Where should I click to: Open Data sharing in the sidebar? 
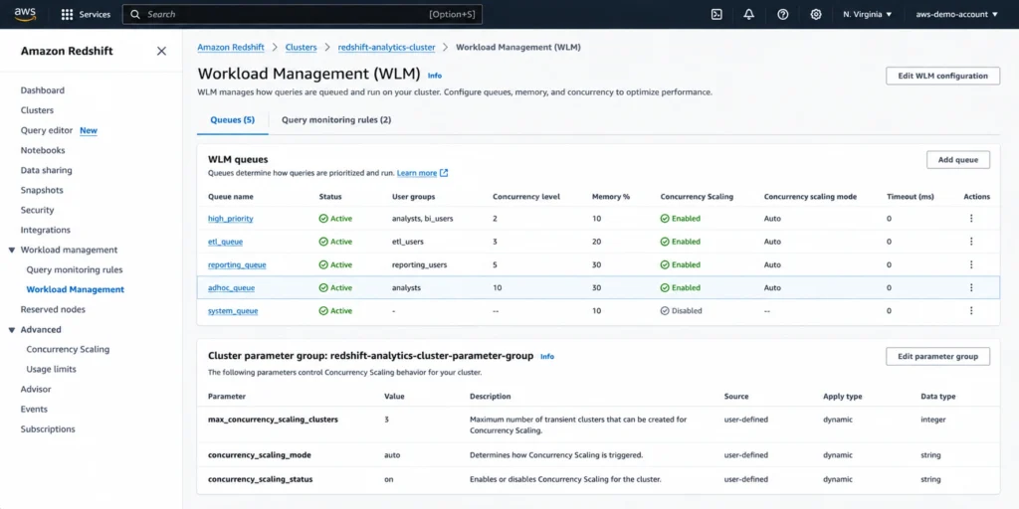click(46, 170)
